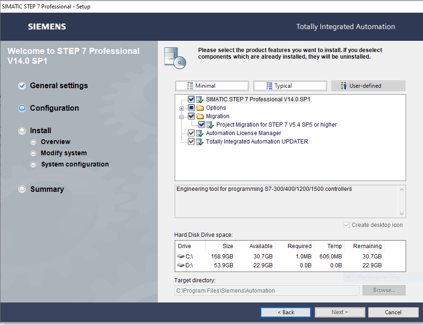The image size is (423, 325).
Task: Expand the Options tree node
Action: coord(182,108)
